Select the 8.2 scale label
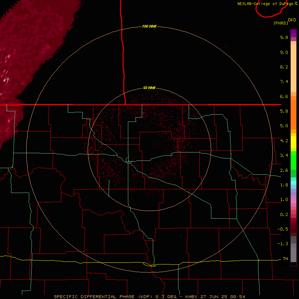The width and height of the screenshot is (299, 299). (284, 67)
